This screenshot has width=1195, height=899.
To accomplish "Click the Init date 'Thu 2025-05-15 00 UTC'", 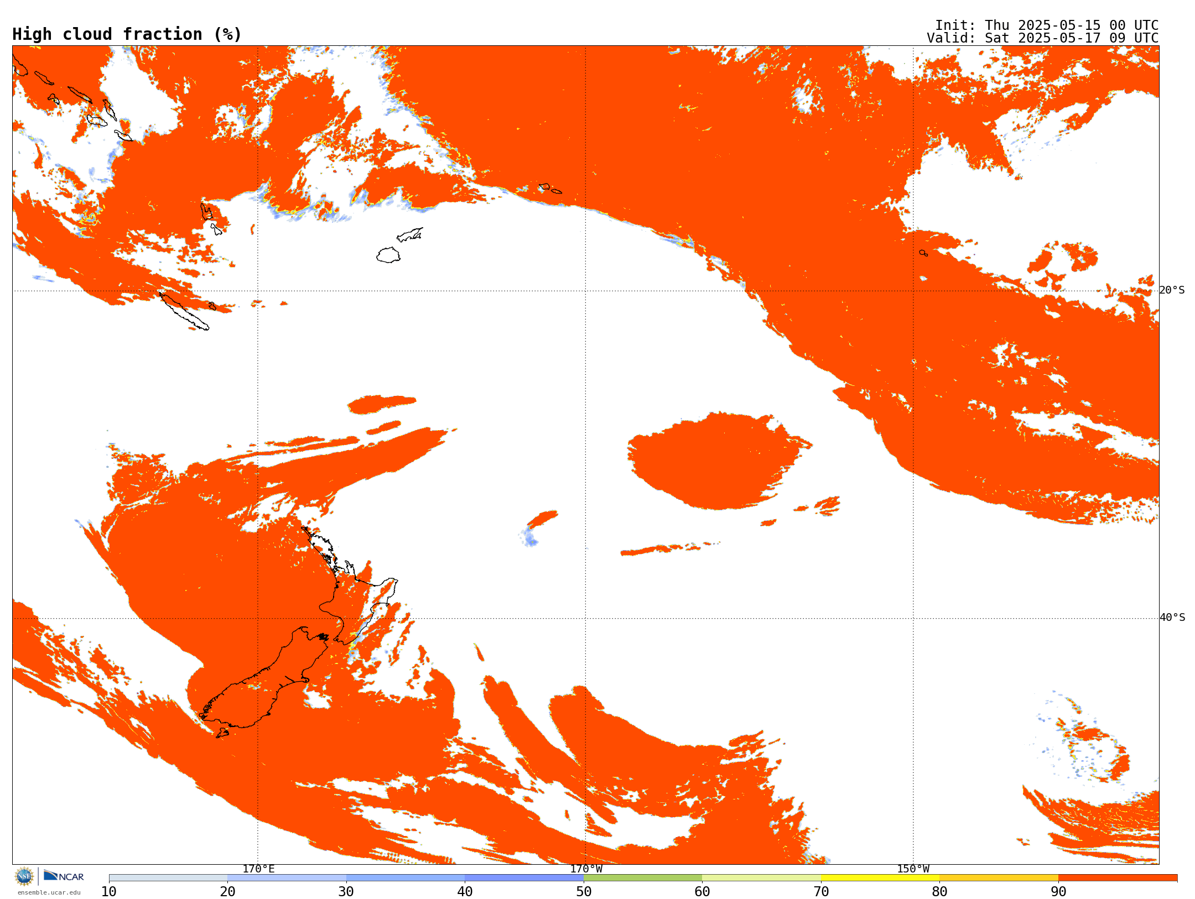I will tap(1072, 25).
